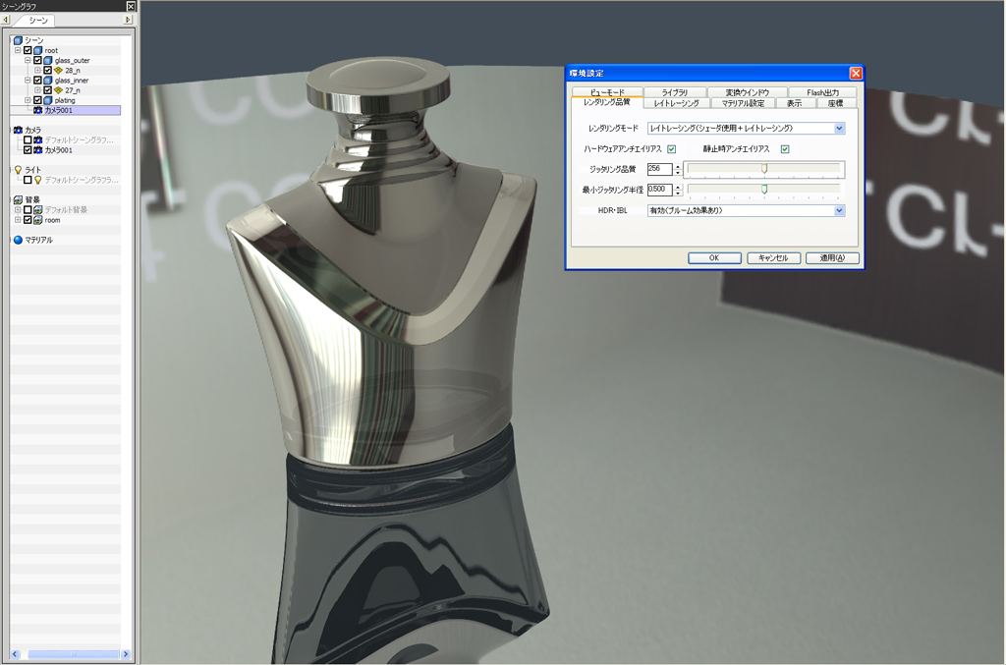Click the 背景 section image icon
The height and width of the screenshot is (665, 1006).
pyautogui.click(x=18, y=199)
